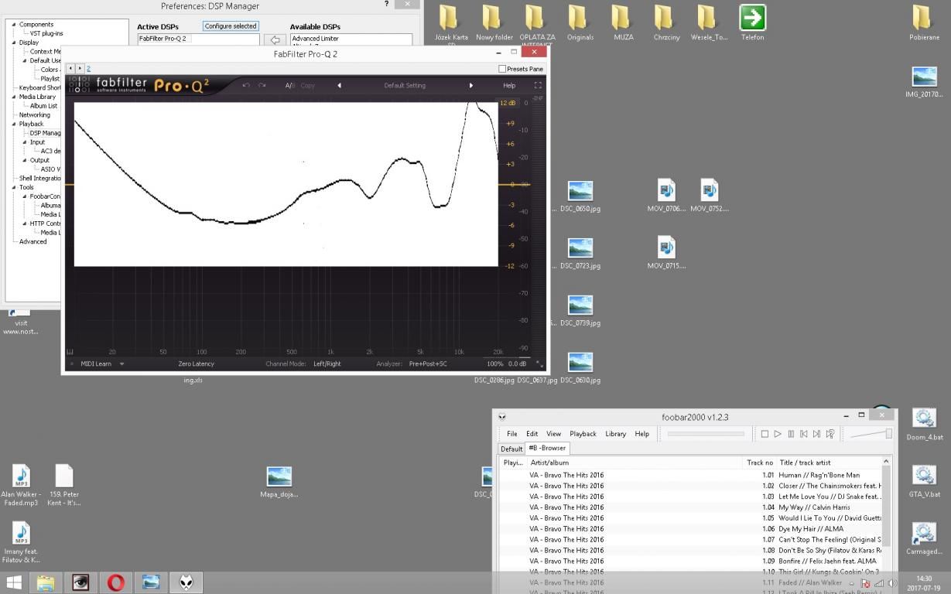951x594 pixels.
Task: Open the foobar2000 Library menu
Action: (x=616, y=434)
